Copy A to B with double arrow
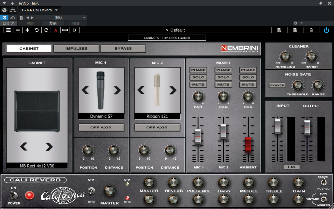 [x=65, y=30]
